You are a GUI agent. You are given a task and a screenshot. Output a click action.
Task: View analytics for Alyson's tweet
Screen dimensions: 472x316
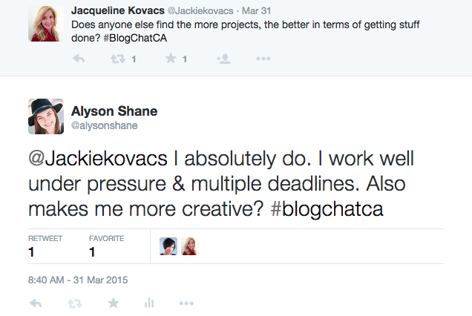149,303
